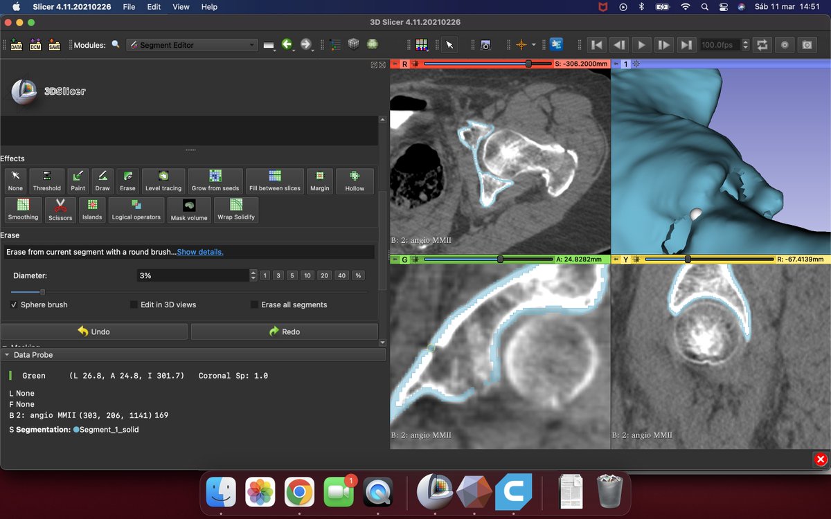This screenshot has height=519, width=831.
Task: Open the File menu
Action: click(x=129, y=7)
